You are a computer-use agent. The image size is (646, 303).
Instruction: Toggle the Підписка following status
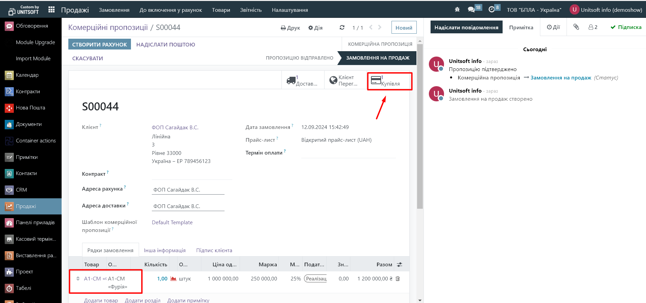pyautogui.click(x=626, y=27)
